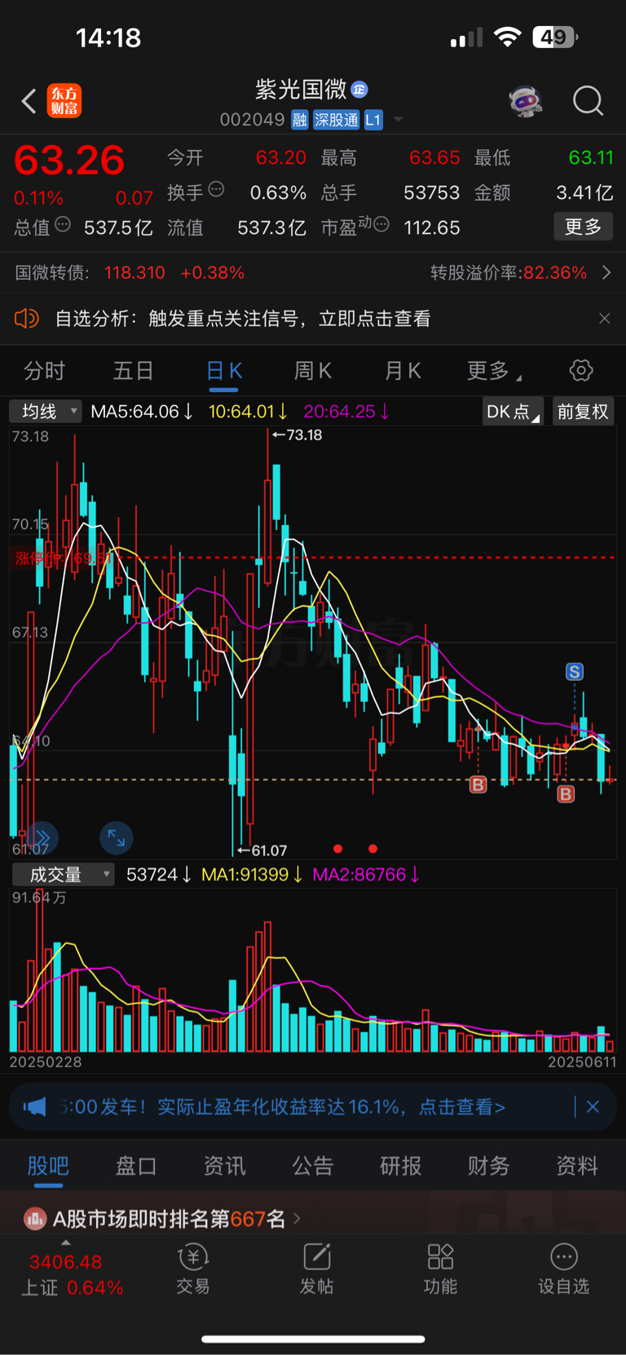
Task: Tap the megaphone icon in banner
Action: tap(34, 1106)
